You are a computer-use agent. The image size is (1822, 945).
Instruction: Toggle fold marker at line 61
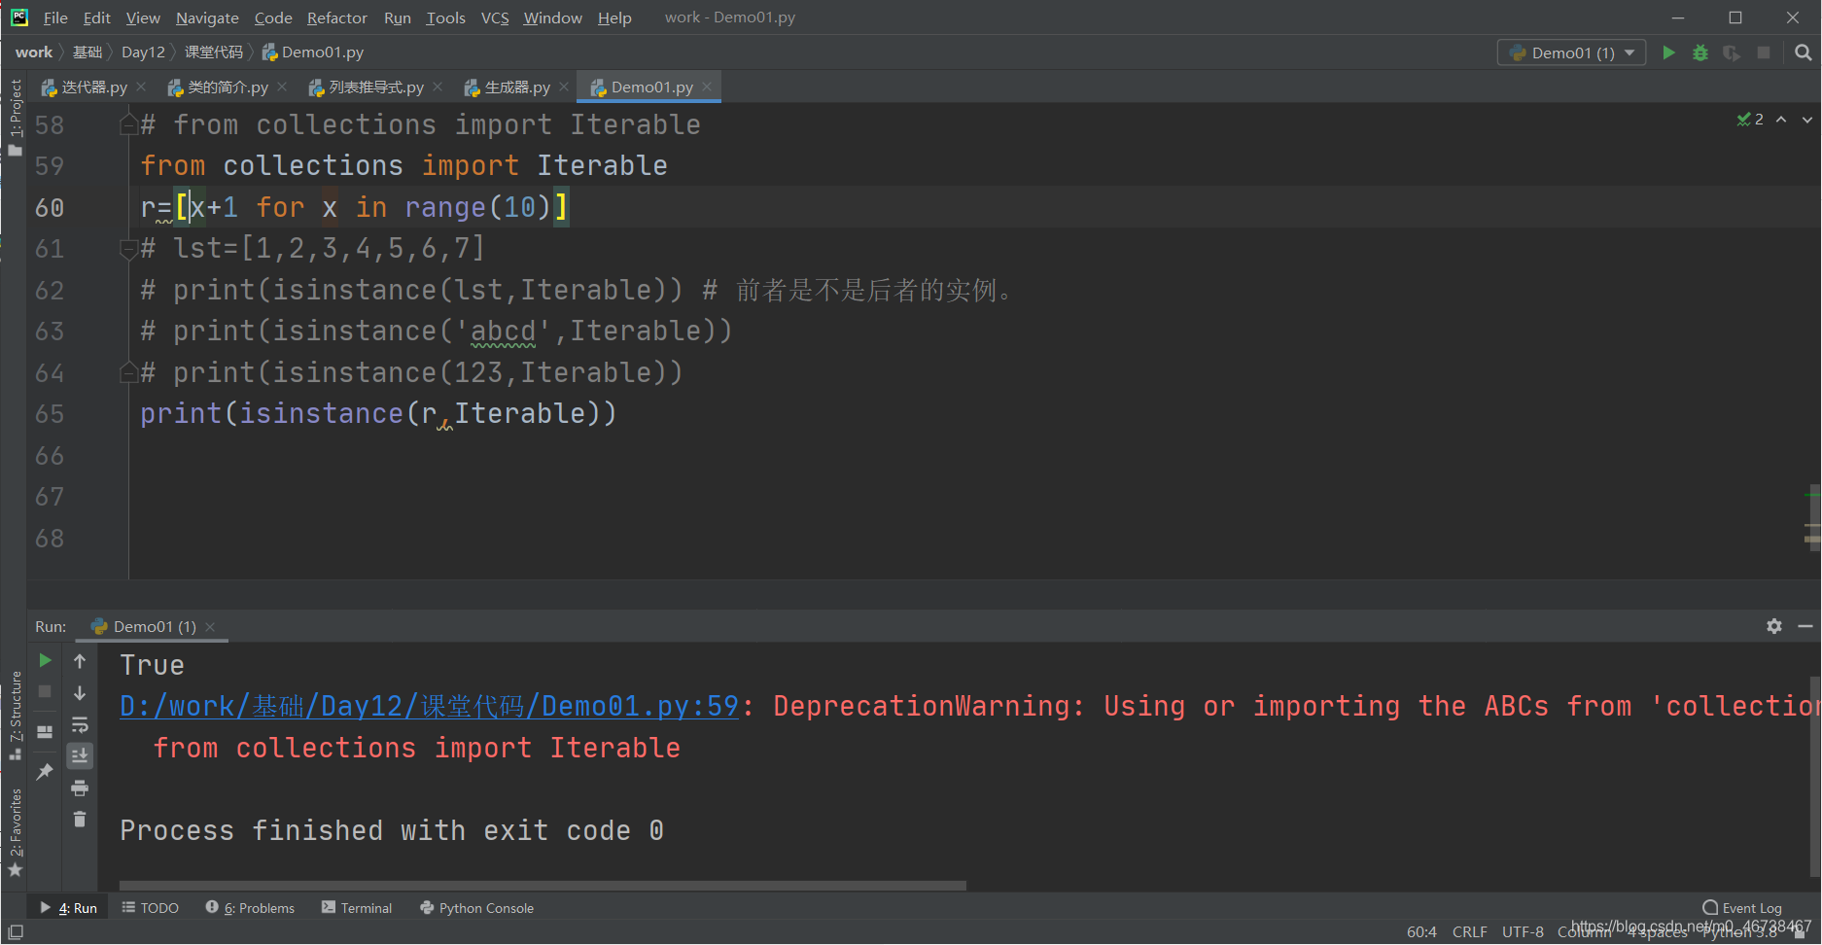coord(128,249)
